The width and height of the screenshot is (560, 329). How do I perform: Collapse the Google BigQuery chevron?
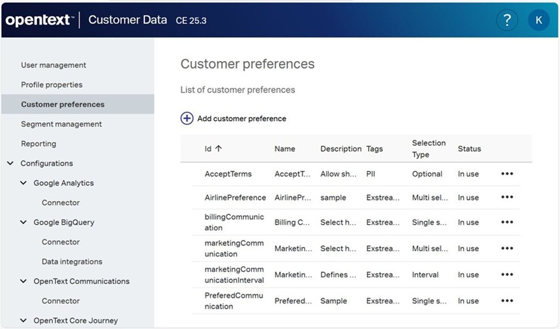coord(23,223)
